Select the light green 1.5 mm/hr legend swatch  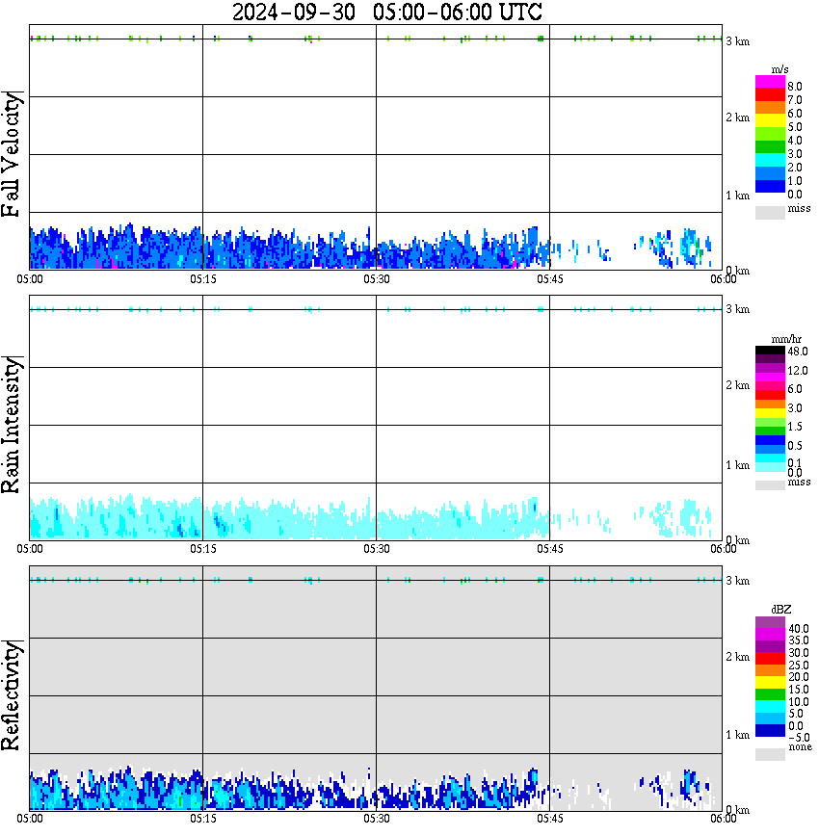tap(770, 423)
